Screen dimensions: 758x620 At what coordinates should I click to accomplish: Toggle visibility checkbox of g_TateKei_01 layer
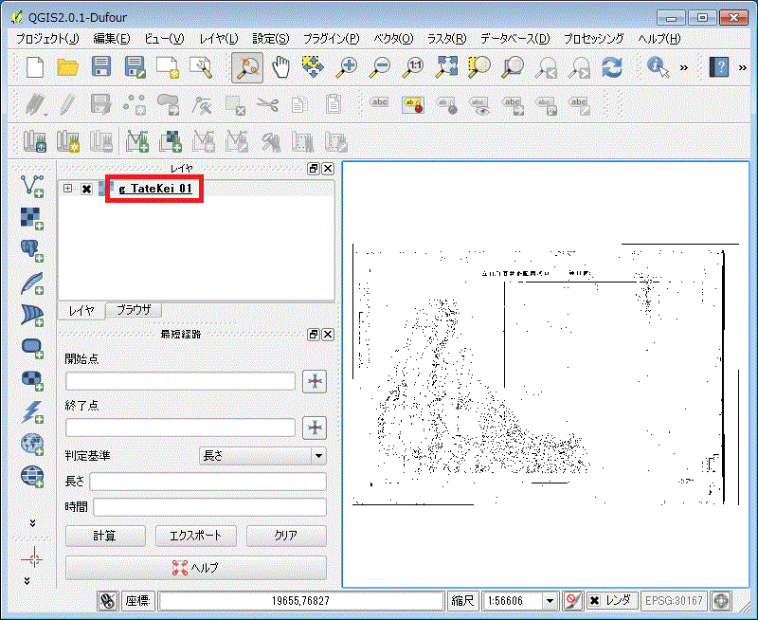(86, 189)
